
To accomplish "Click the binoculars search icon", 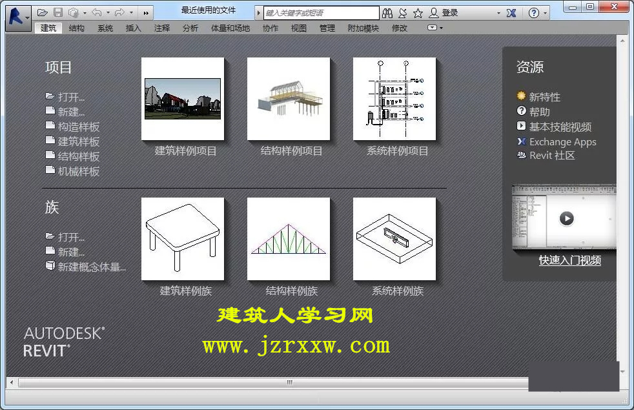I will click(x=387, y=14).
